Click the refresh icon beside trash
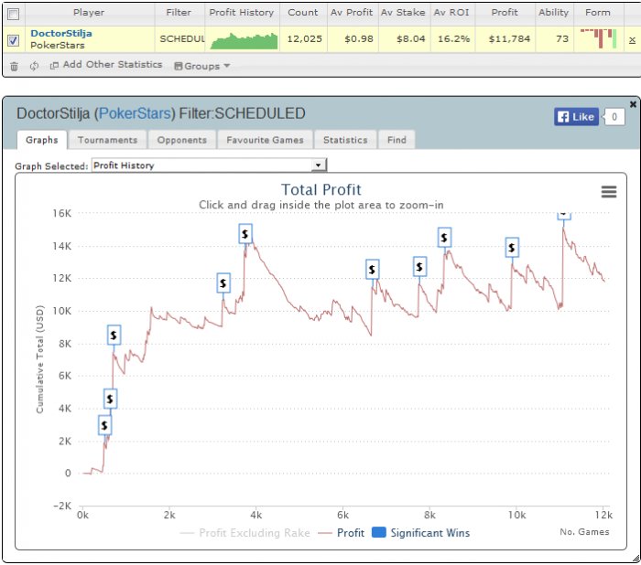The height and width of the screenshot is (565, 641). (34, 66)
